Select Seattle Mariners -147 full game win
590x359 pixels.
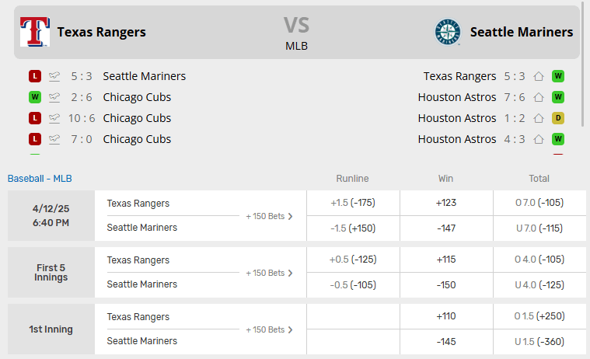446,228
